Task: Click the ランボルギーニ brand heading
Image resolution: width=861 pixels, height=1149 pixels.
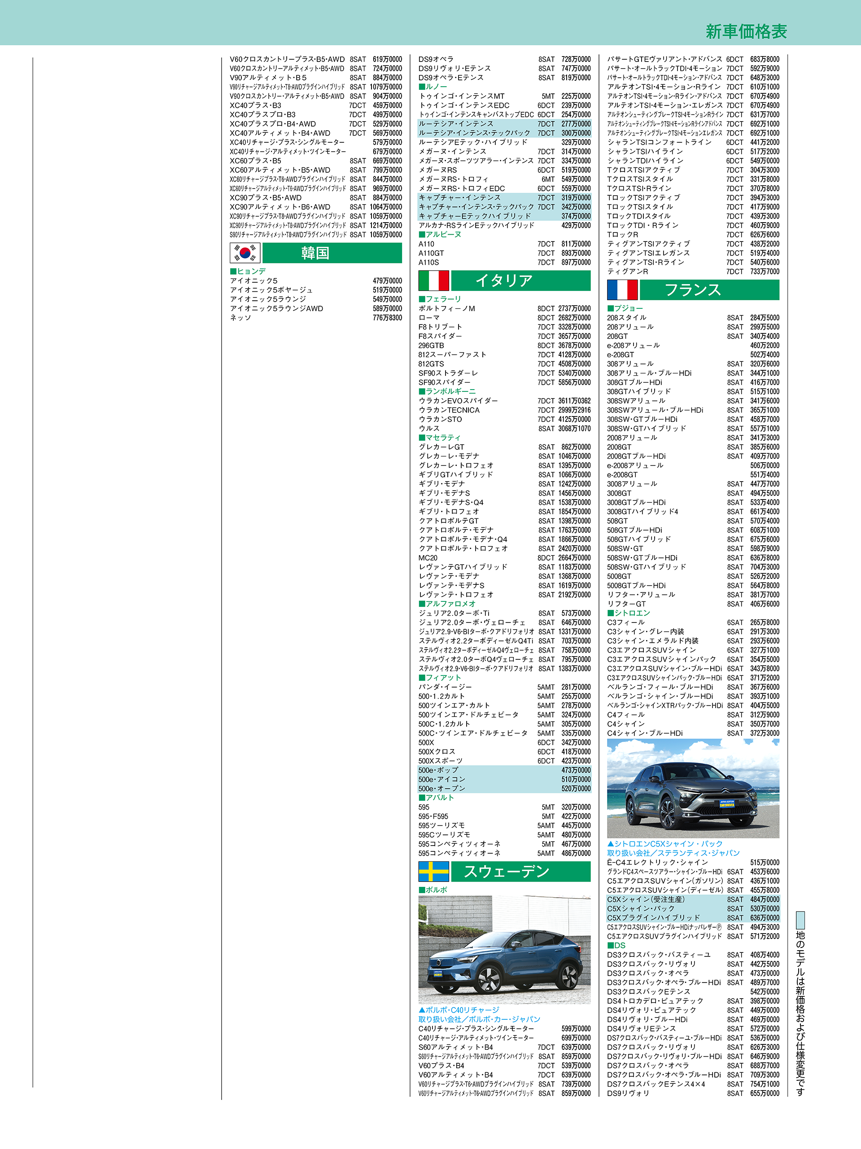Action: [x=450, y=392]
